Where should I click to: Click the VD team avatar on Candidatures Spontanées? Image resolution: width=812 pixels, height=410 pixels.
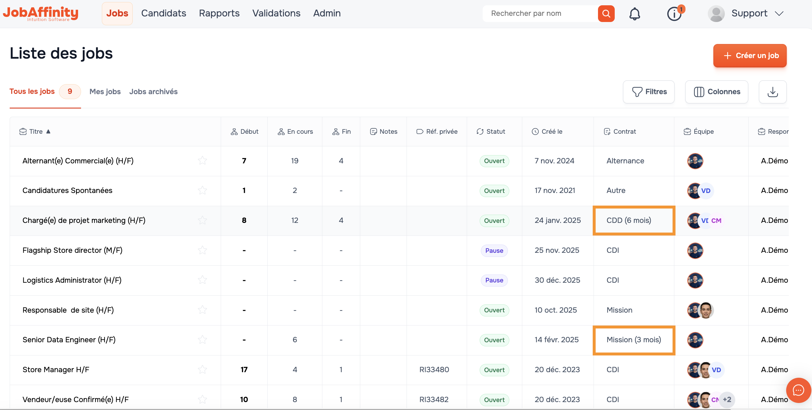(x=706, y=191)
